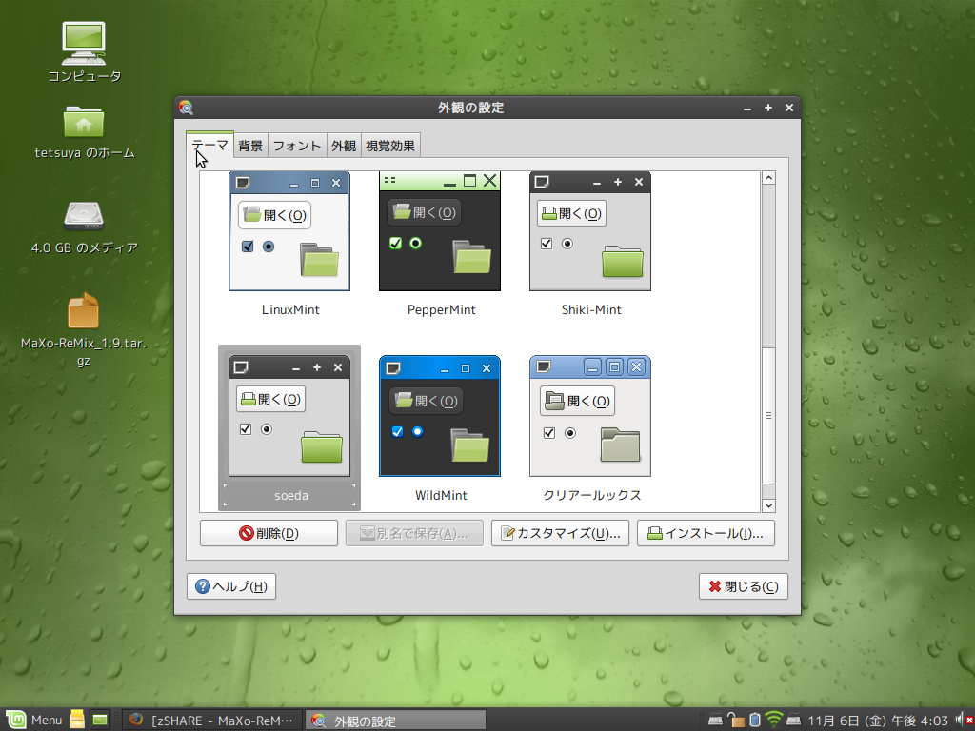Choose the クリアールックス theme thumbnail
The image size is (975, 731).
590,417
